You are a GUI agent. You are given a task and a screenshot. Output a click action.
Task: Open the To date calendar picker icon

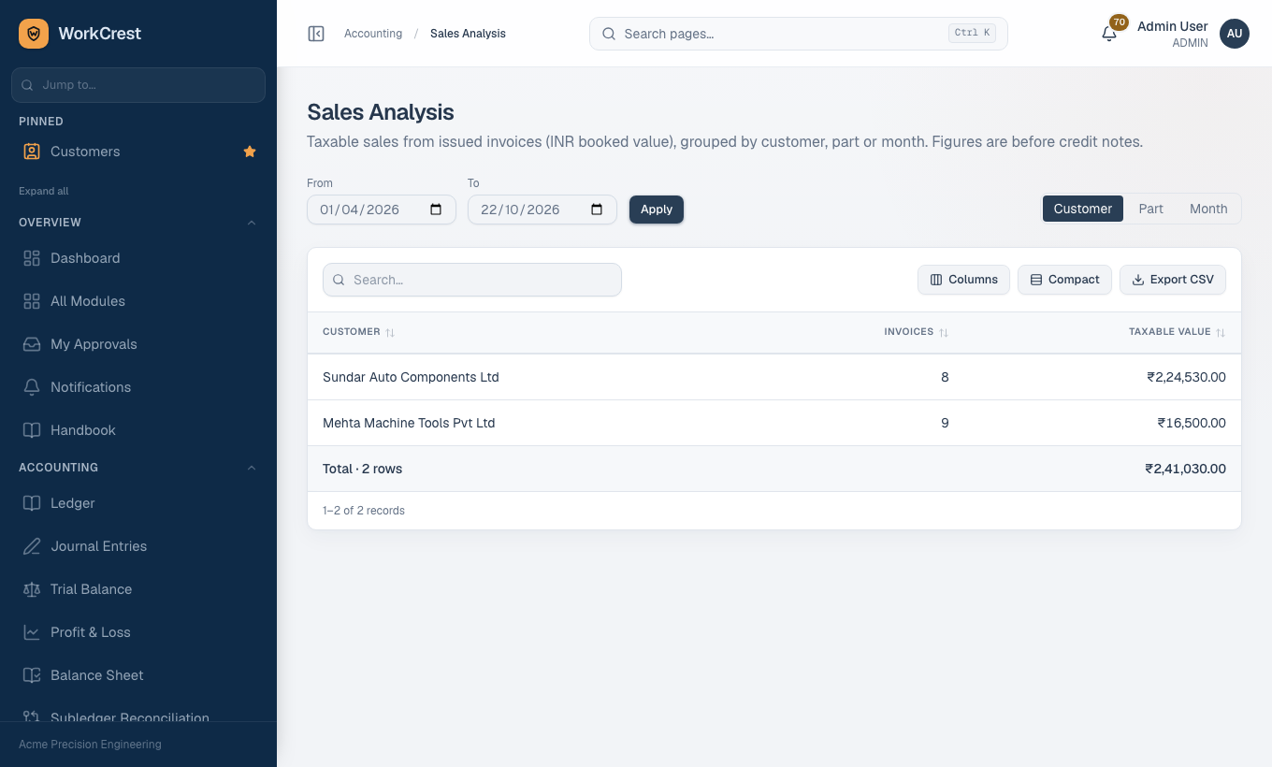click(x=597, y=210)
